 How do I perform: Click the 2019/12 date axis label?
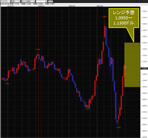click(11, 6)
